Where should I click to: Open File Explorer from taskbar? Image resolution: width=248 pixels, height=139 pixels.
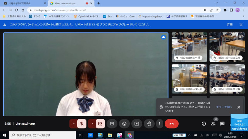[x=110, y=135]
